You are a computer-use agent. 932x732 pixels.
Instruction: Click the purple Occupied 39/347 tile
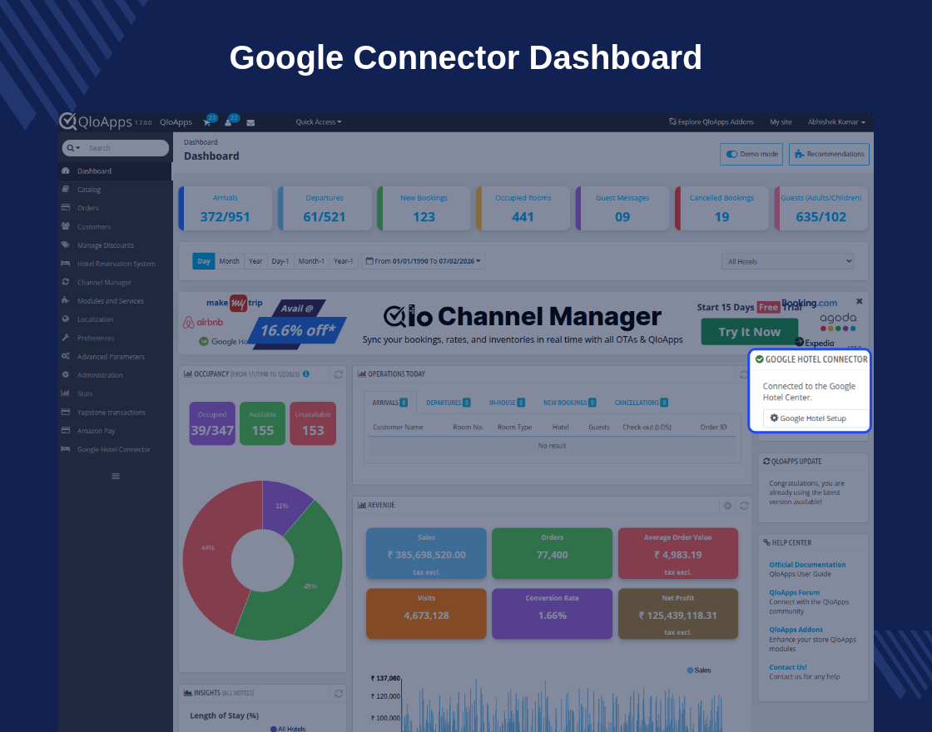pos(212,423)
